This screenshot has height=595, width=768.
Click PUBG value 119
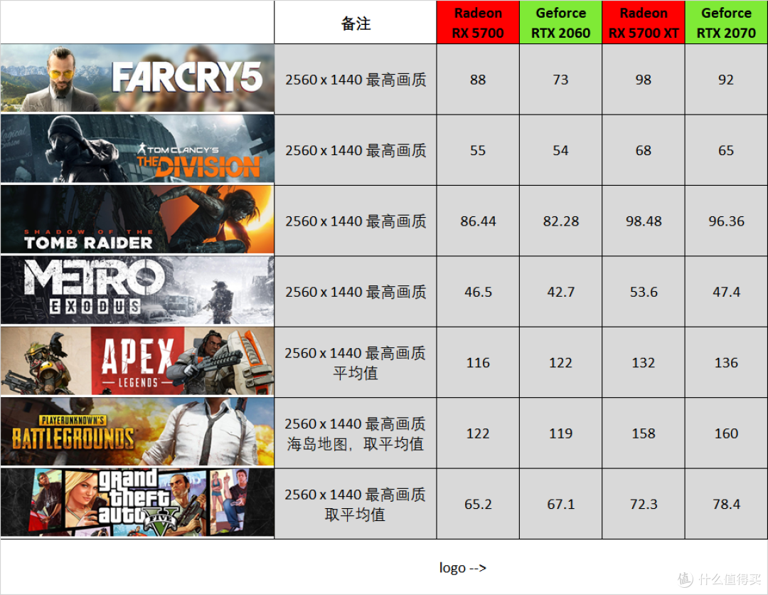(561, 433)
